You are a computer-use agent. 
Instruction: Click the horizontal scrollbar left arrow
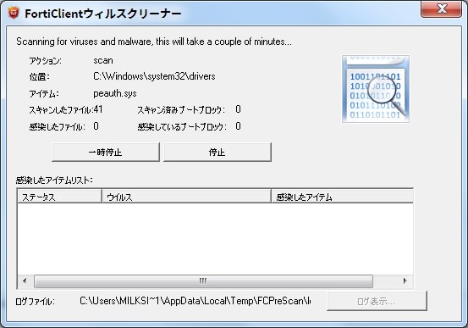click(25, 281)
